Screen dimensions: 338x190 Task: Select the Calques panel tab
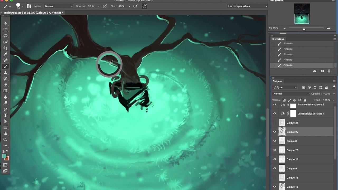278,81
